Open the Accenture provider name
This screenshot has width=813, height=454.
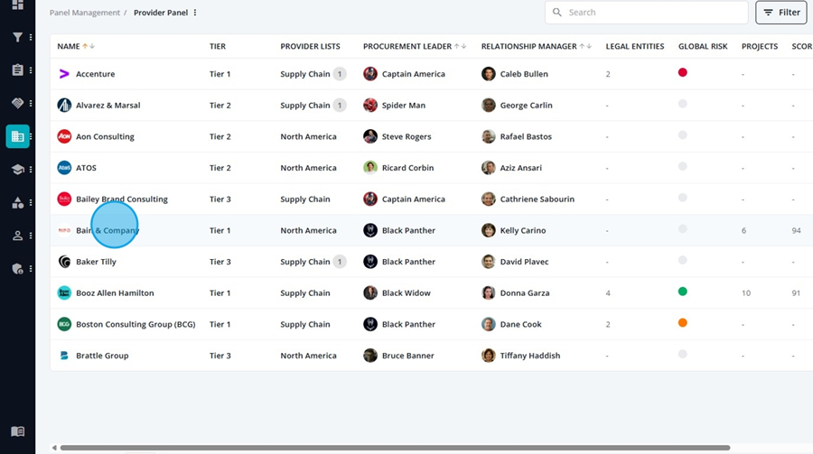point(96,74)
